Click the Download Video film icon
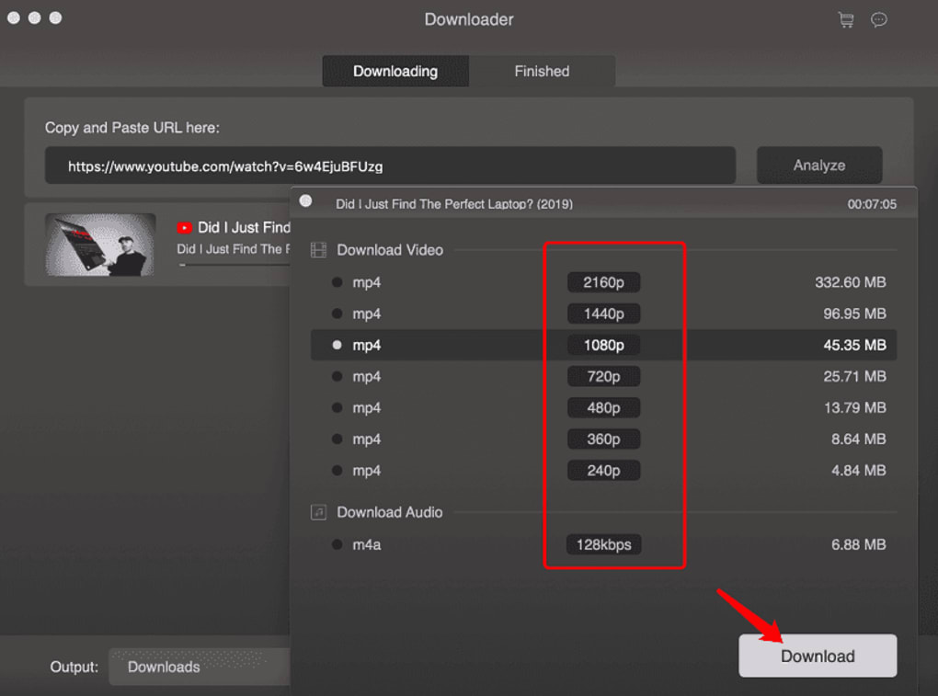 318,250
